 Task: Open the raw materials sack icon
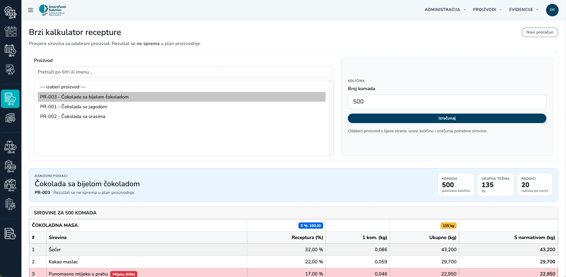tap(10, 166)
